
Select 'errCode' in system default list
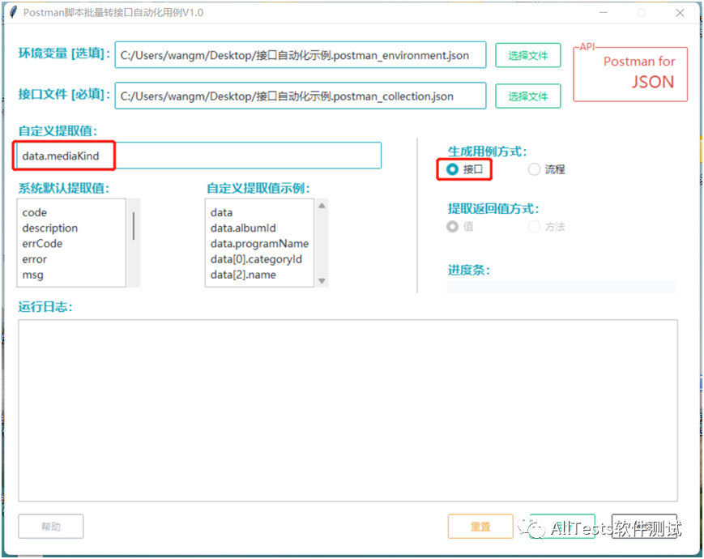[x=42, y=243]
